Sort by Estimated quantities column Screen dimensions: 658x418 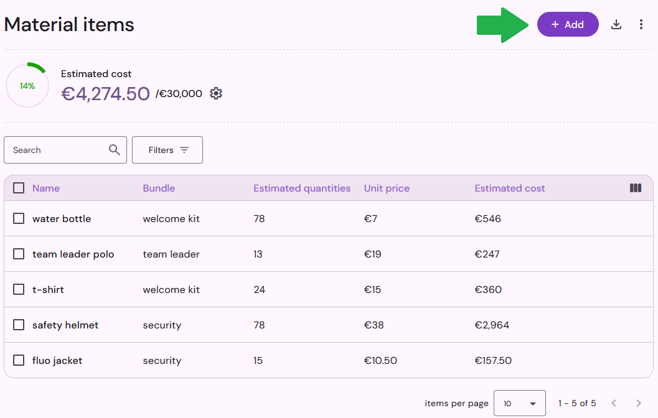pos(302,188)
